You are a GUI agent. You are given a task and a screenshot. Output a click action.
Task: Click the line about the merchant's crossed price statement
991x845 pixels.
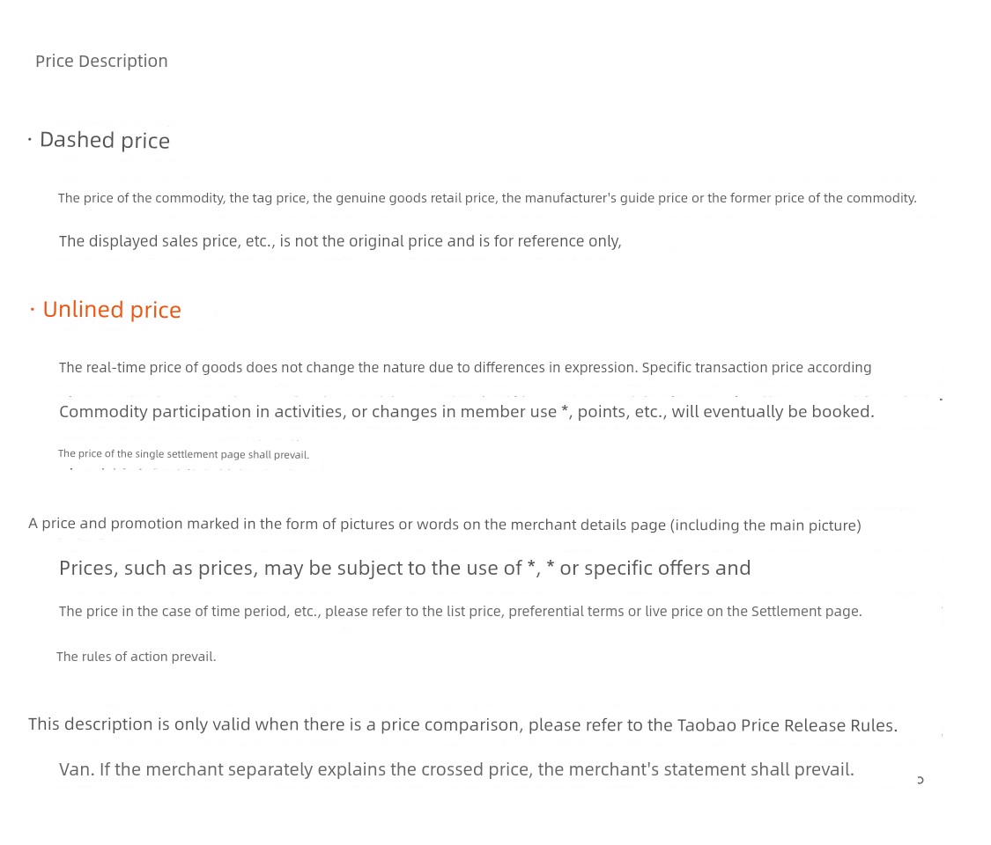pyautogui.click(x=456, y=770)
